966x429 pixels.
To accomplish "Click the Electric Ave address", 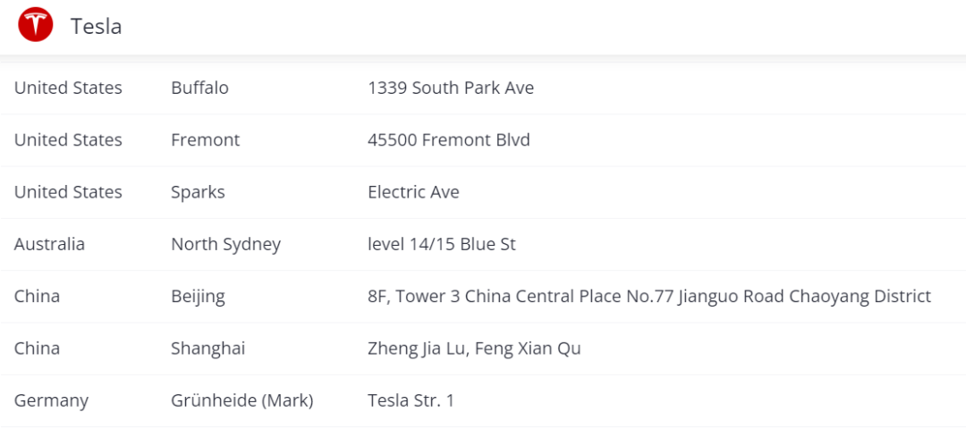I will (x=413, y=192).
